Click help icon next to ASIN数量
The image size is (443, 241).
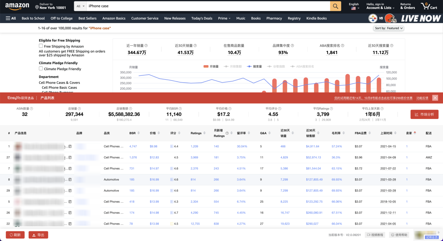32,109
